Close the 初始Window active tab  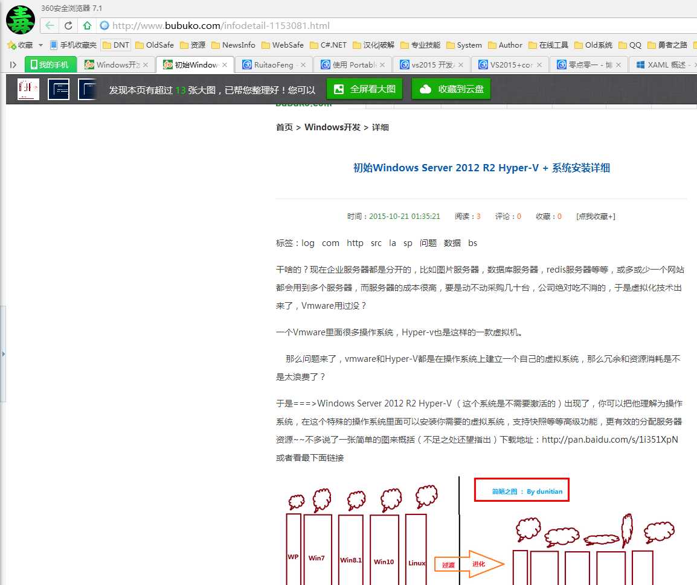225,65
